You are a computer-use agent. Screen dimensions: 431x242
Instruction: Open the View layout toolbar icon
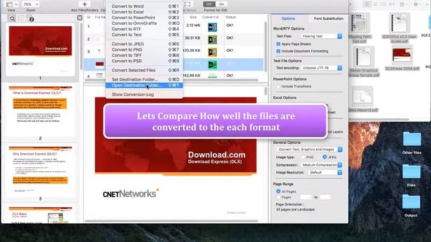click(x=11, y=4)
